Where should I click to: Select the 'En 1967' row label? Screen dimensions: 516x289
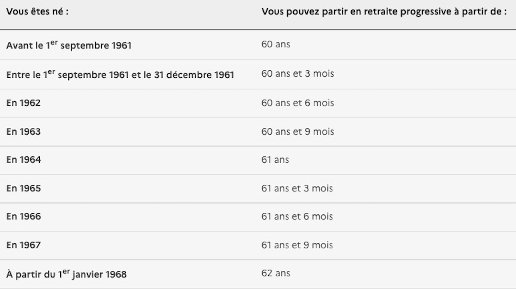coord(23,245)
